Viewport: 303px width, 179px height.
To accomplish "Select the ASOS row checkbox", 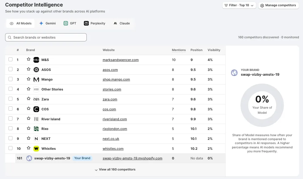I will pyautogui.click(x=10, y=69).
